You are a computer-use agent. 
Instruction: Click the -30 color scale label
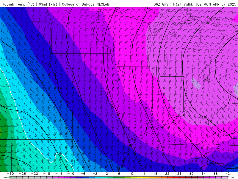tap(10, 174)
